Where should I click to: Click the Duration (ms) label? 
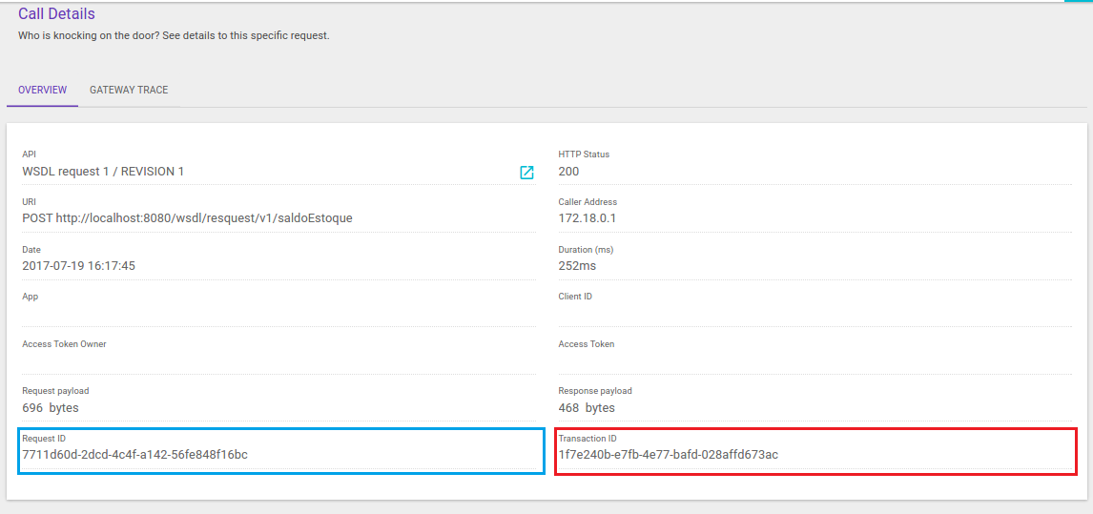pyautogui.click(x=586, y=249)
